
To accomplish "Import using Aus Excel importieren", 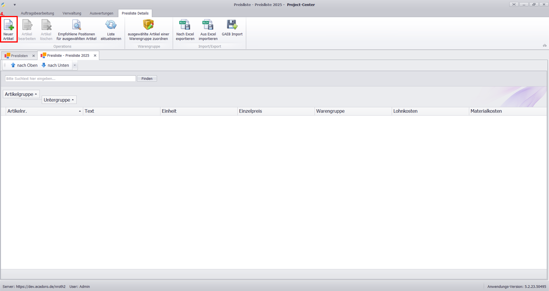I will point(208,30).
